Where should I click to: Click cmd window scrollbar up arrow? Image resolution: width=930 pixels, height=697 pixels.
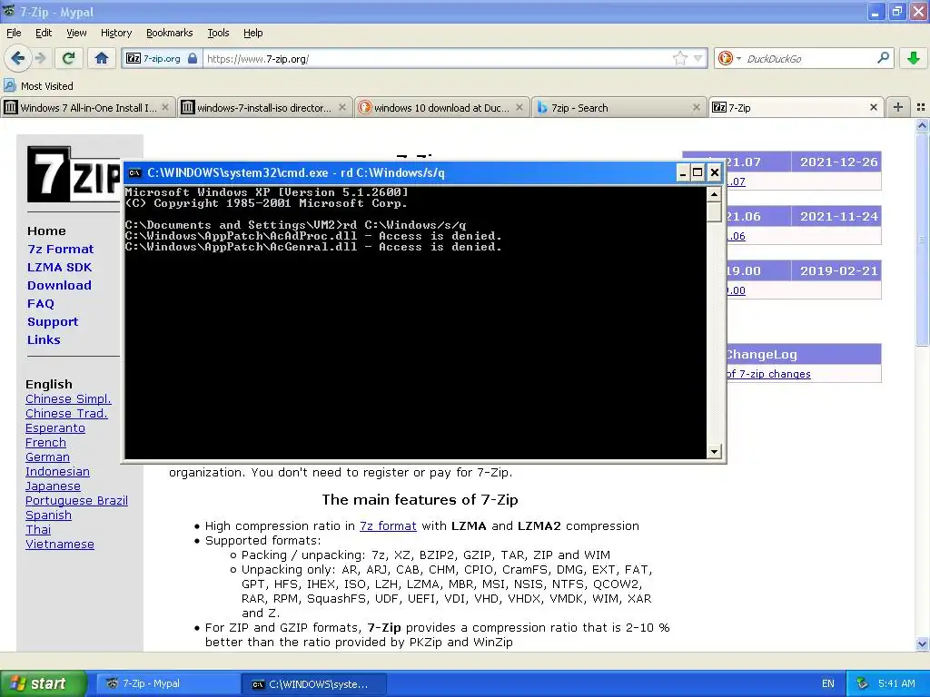[x=714, y=194]
